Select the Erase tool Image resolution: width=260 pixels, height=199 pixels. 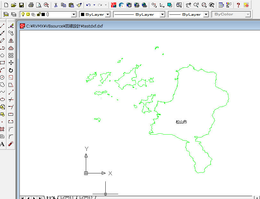pos(11,26)
